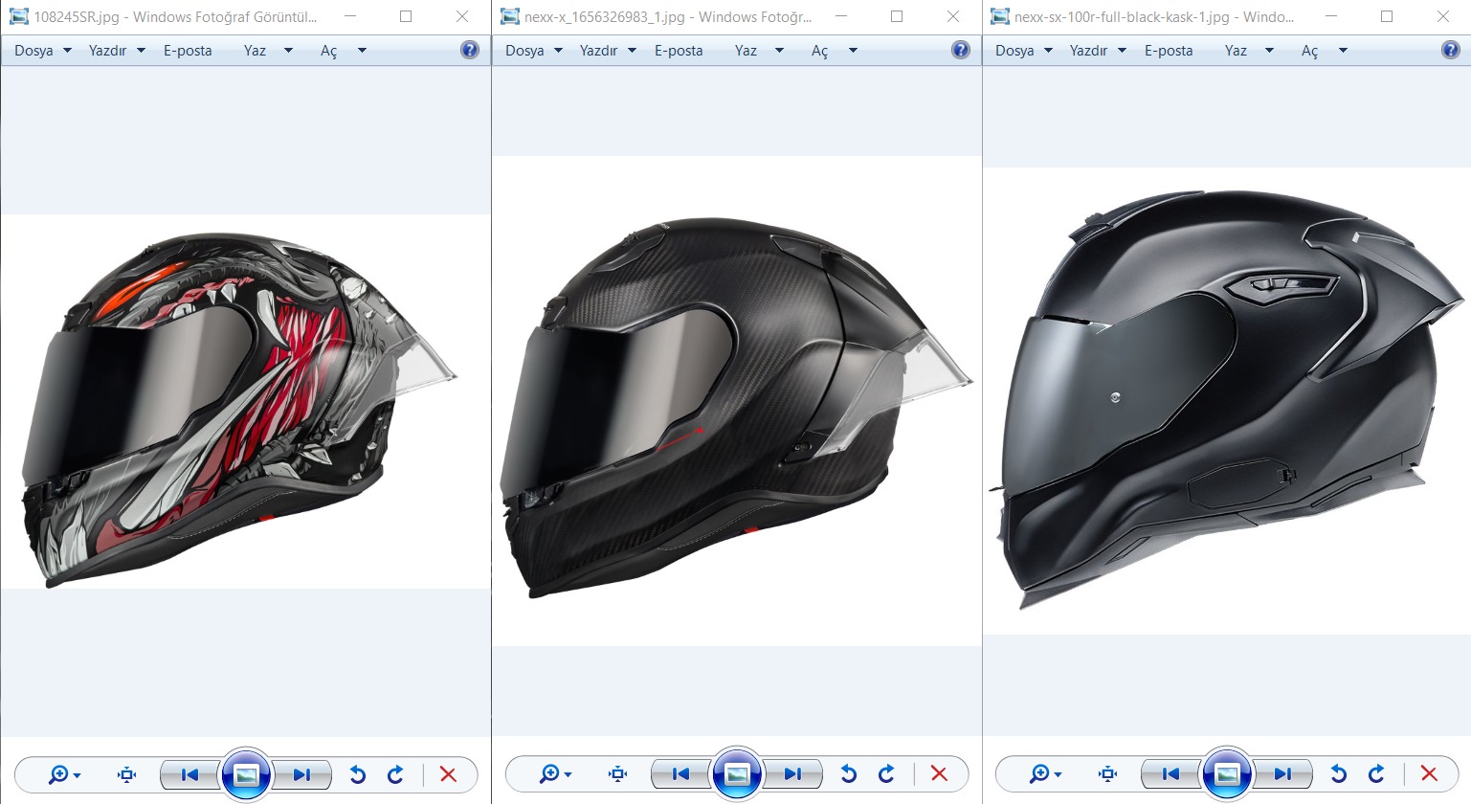Rotate clockwise in the nexx-sx-100r window

[1376, 774]
